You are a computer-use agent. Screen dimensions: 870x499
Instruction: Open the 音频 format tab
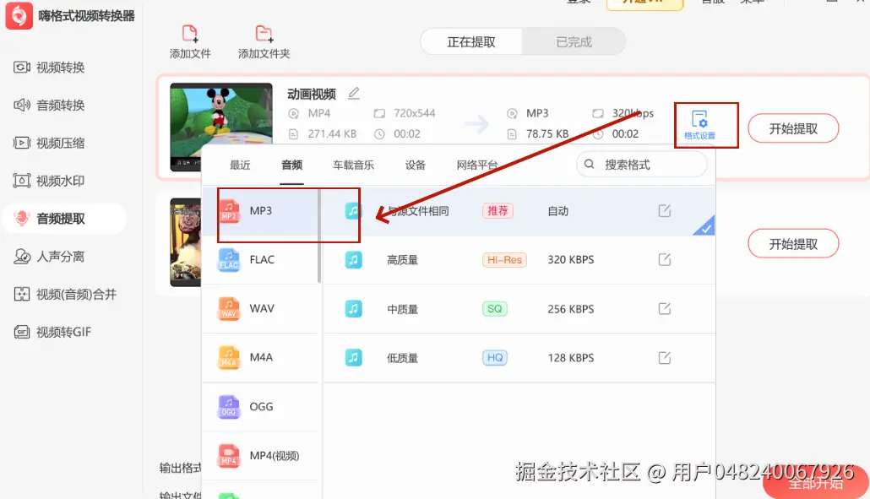click(x=292, y=165)
